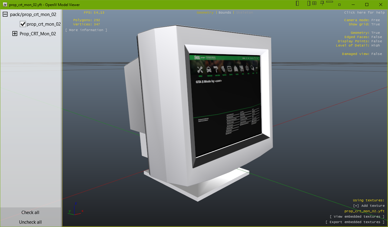Expand the Prop_CRT_Mon_02 tree node
The image size is (388, 227).
point(15,34)
